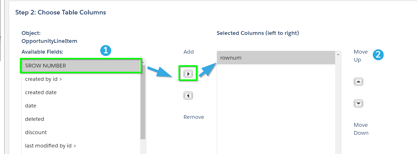This screenshot has width=417, height=154.
Task: Click the Add right-arrow button
Action: click(x=188, y=74)
